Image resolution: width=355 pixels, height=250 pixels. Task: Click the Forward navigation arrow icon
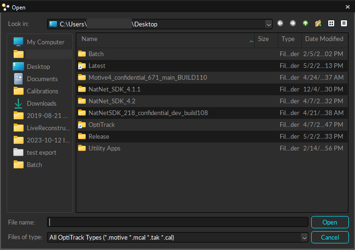click(293, 24)
